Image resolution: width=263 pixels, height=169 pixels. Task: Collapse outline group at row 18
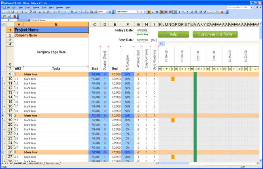point(2,116)
